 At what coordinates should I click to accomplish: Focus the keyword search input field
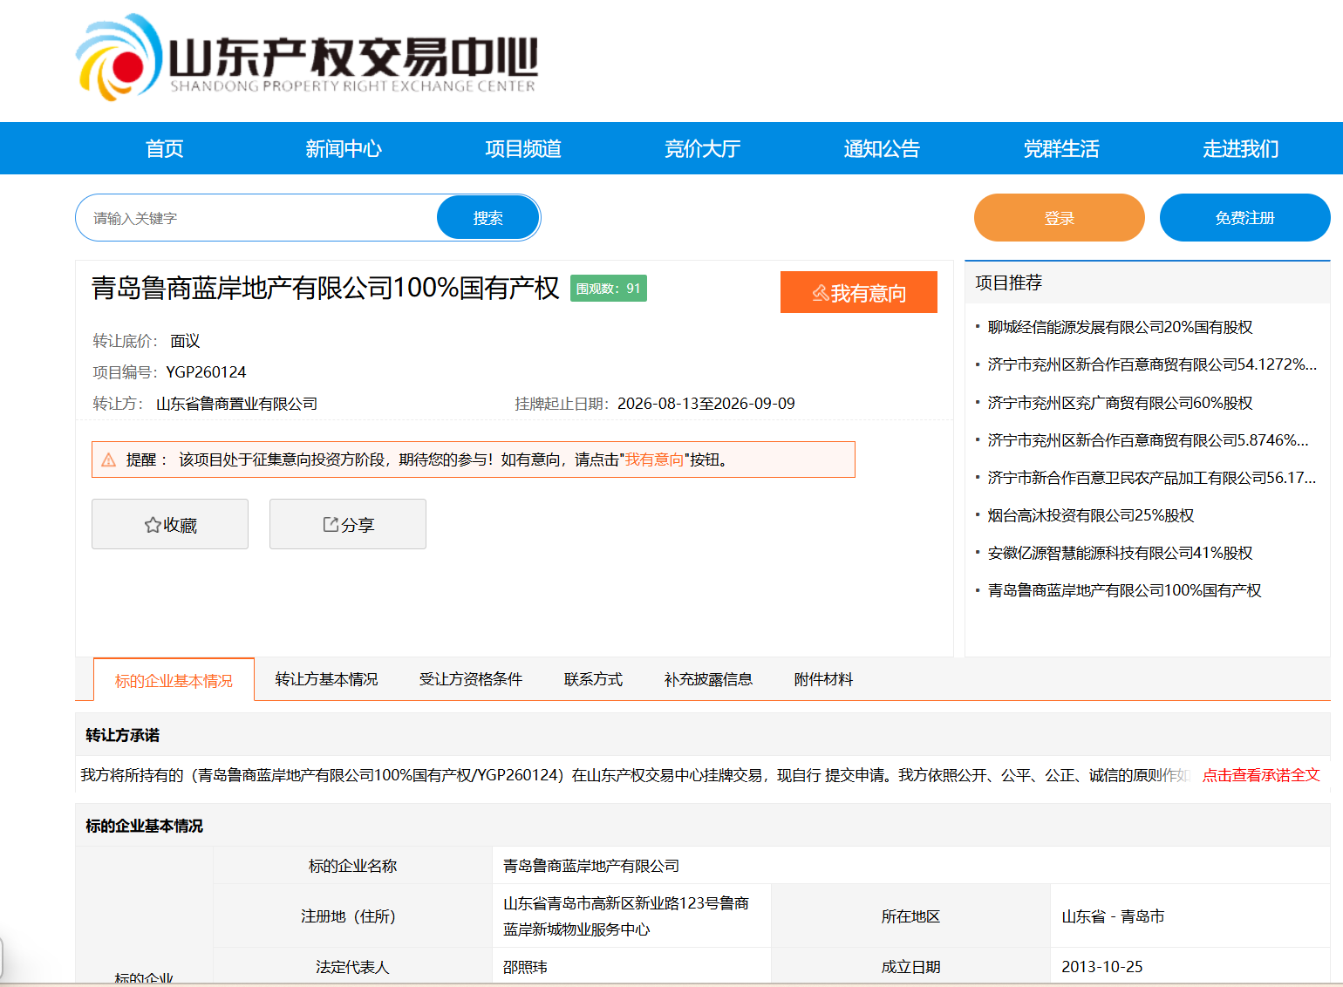(x=257, y=218)
